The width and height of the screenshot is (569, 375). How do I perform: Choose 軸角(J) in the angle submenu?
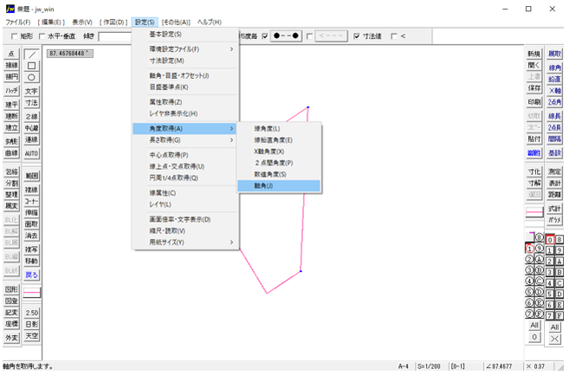point(279,186)
